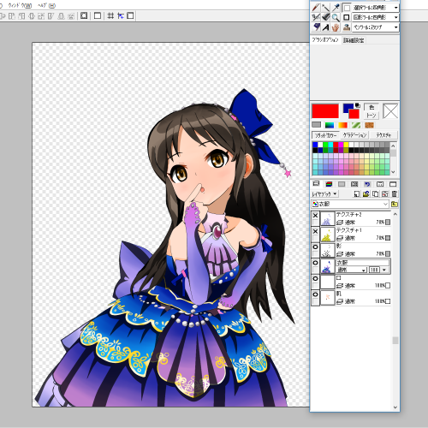
Task: Select the eraser tool icon
Action: pyautogui.click(x=325, y=17)
